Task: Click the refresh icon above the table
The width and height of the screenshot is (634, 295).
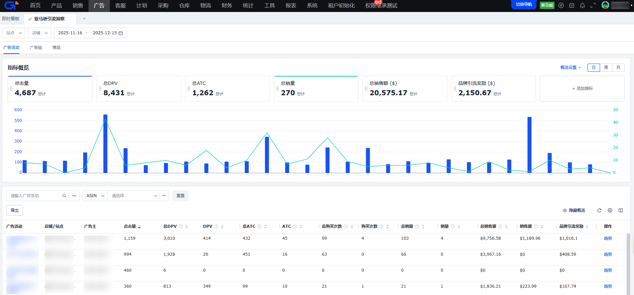Action: pos(599,210)
